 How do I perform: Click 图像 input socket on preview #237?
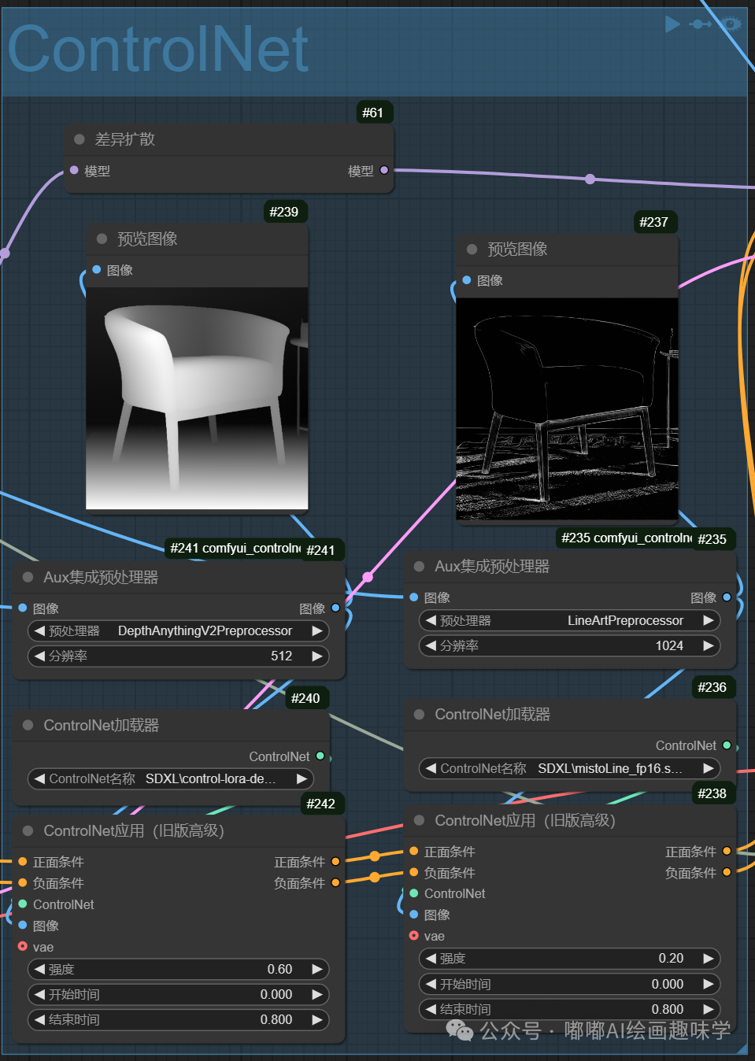[467, 279]
